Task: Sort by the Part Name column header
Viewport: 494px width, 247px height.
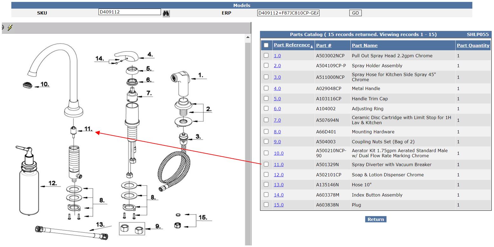Action: [364, 45]
